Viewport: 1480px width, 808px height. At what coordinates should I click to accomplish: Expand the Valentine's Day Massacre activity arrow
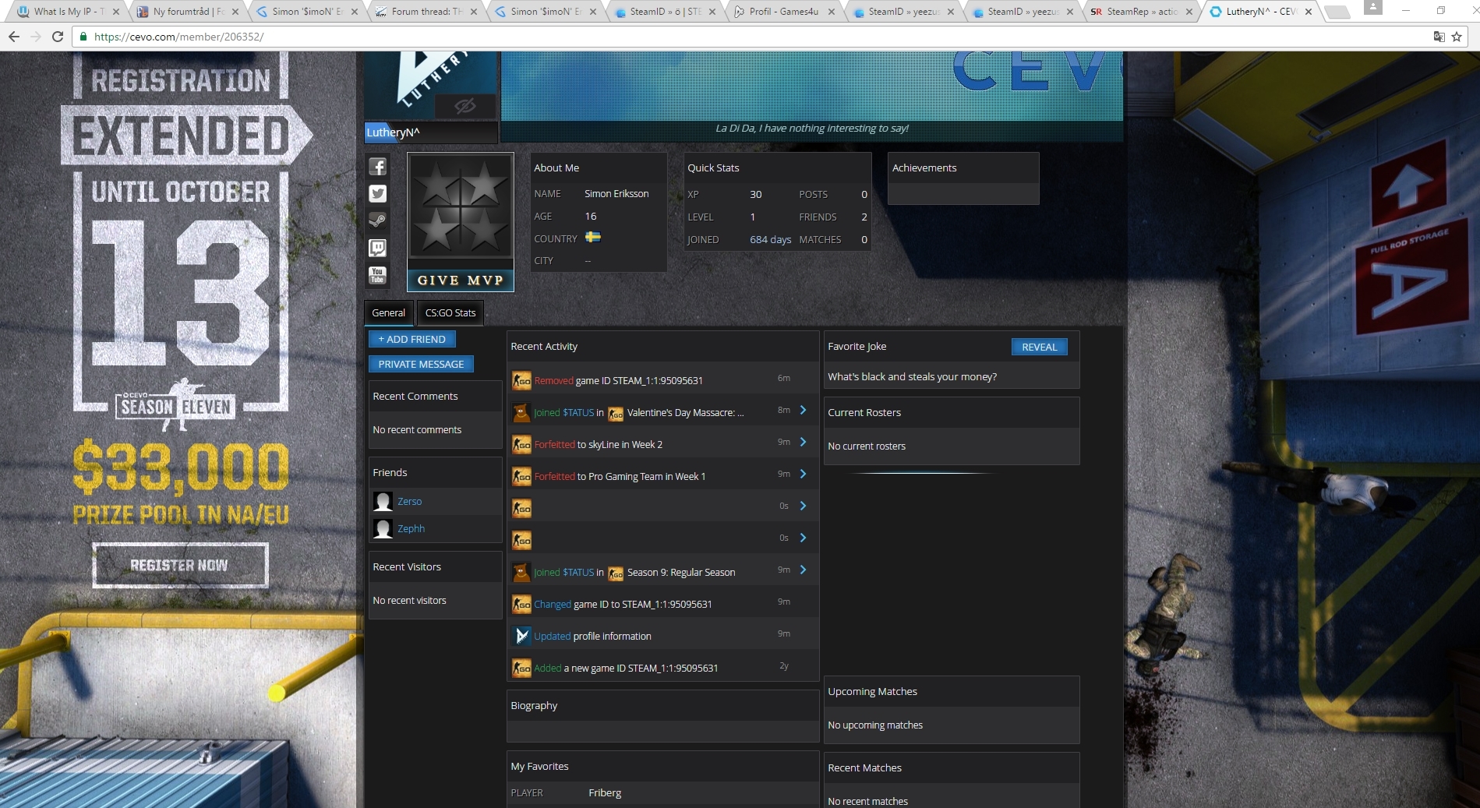[x=803, y=411]
